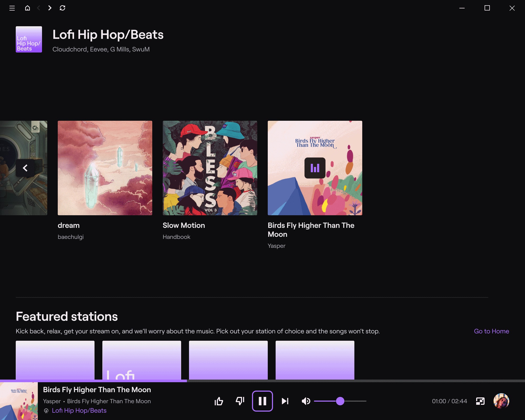Switch to mini player mode
Viewport: 525px width, 420px height.
point(480,401)
